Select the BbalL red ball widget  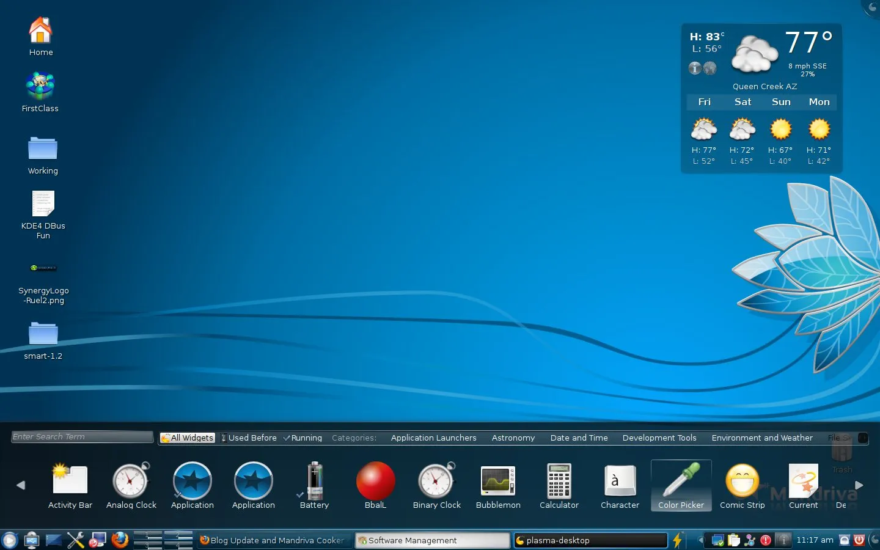pyautogui.click(x=375, y=482)
